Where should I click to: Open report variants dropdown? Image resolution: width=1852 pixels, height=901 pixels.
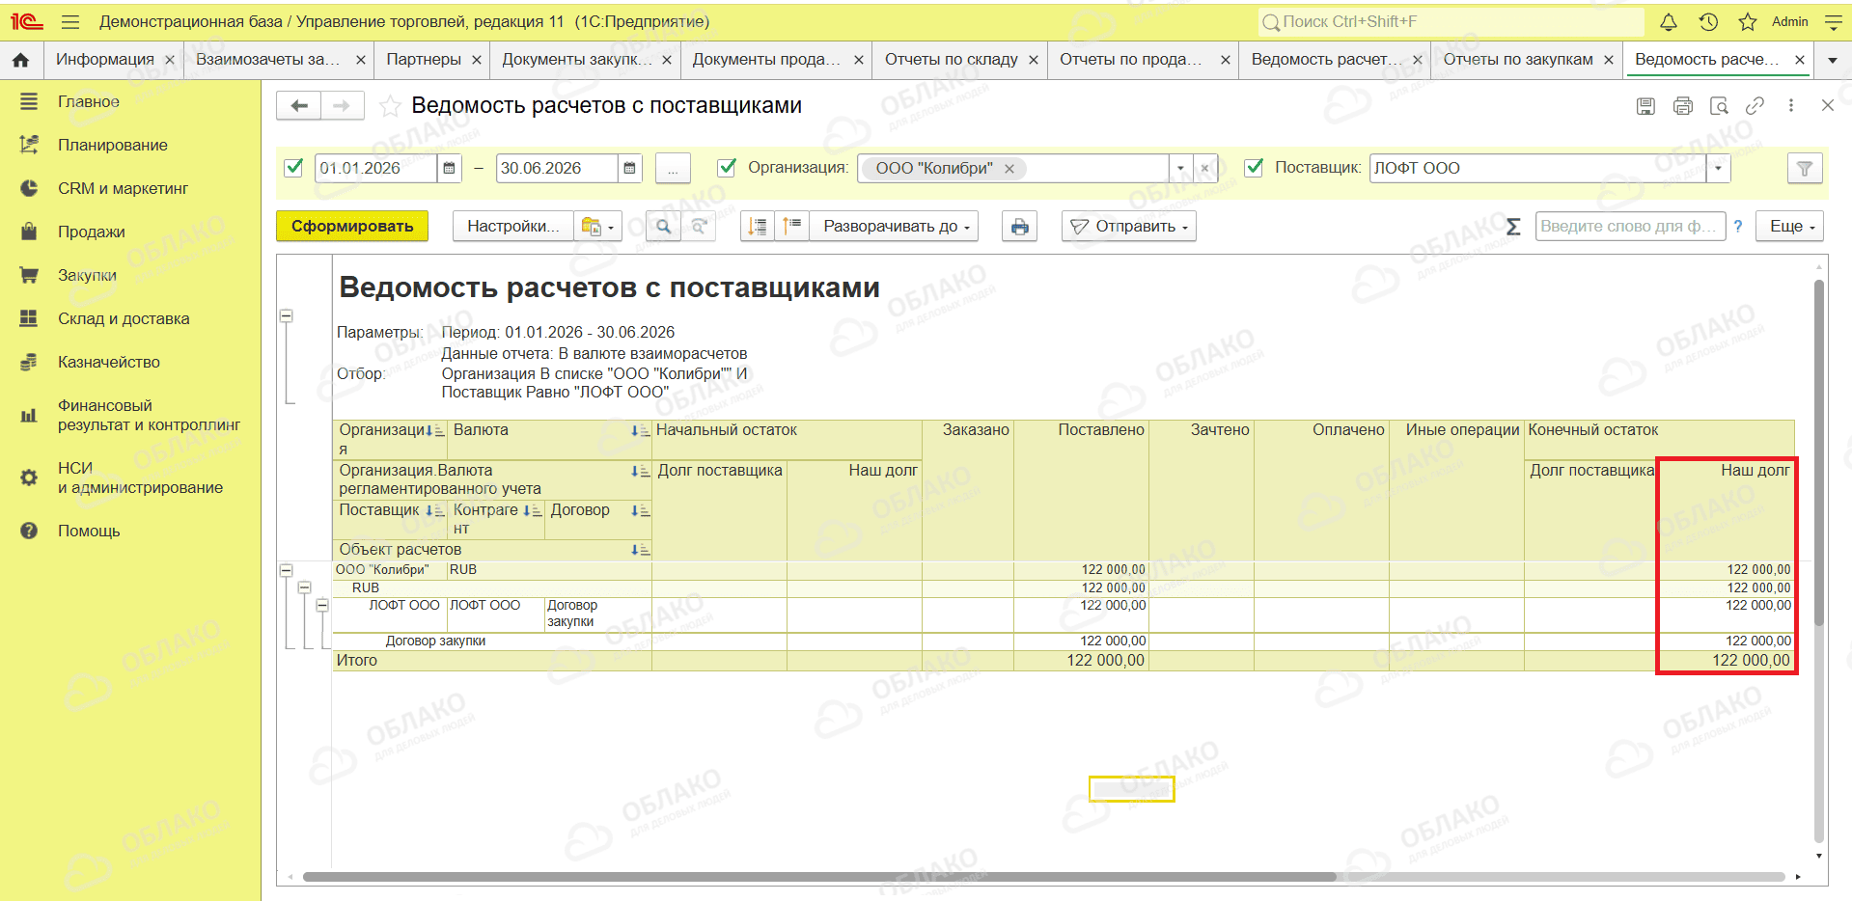tap(598, 227)
